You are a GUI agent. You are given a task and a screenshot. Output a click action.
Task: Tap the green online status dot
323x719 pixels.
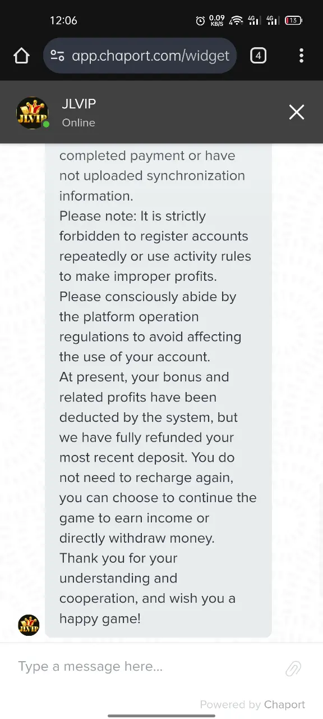(46, 124)
